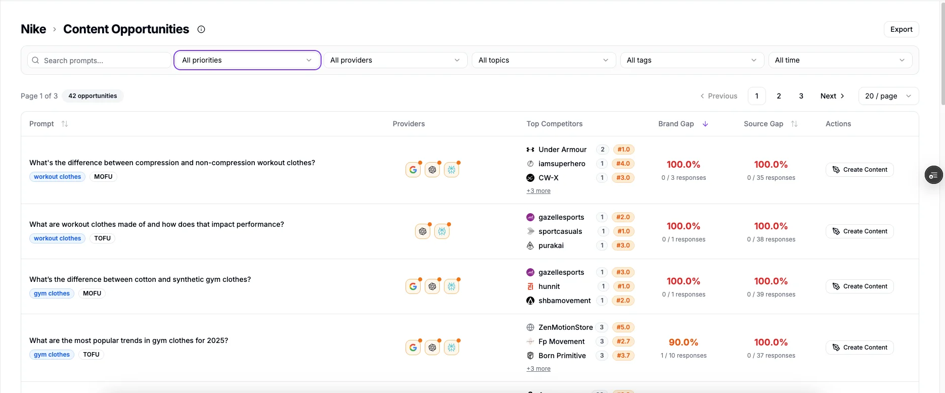Open the All priorities dropdown

pyautogui.click(x=247, y=60)
